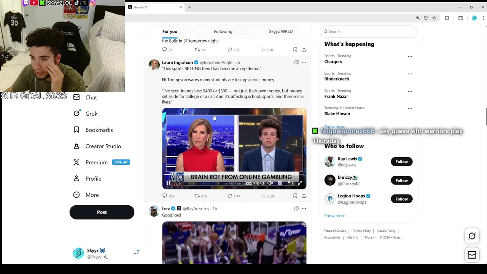Viewport: 487px width, 274px height.
Task: Open Cookie Policy link
Action: tap(386, 231)
